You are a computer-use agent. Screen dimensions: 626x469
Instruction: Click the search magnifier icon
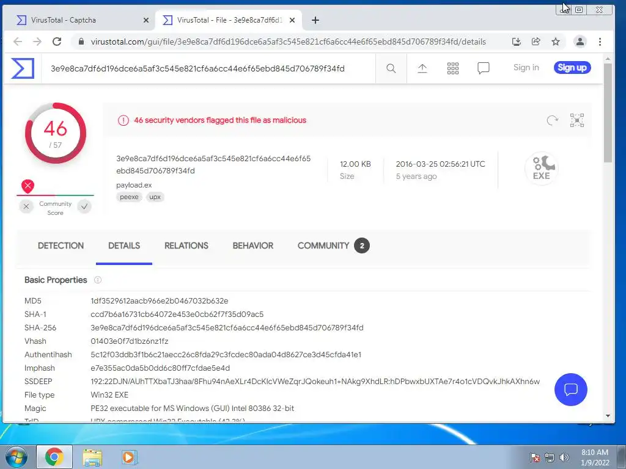point(391,68)
